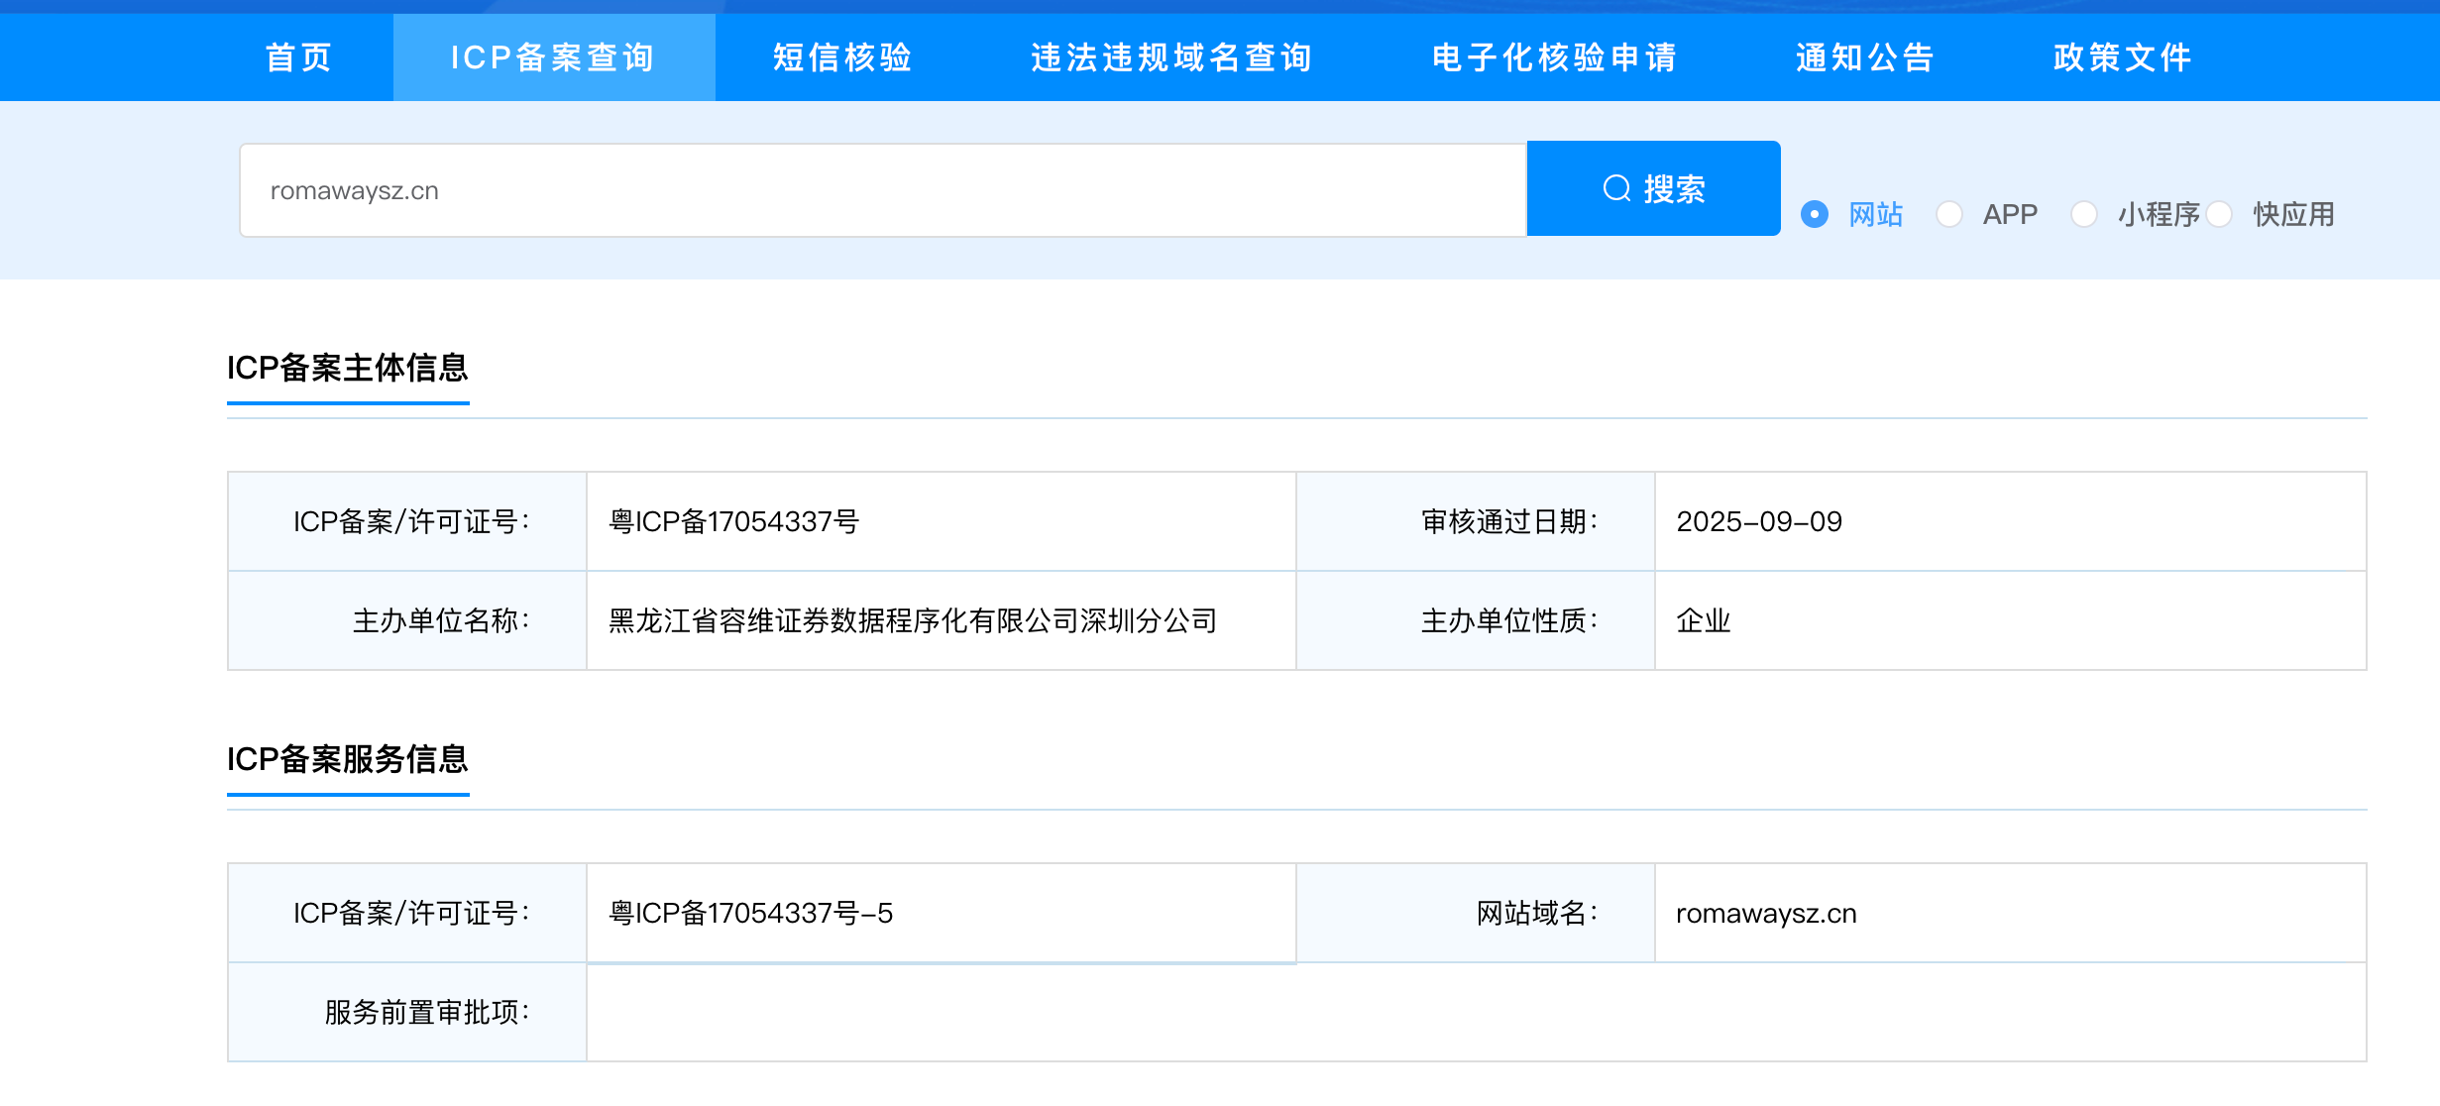Choose the 小程序 radio option
Screen dimensions: 2440x1106
point(2084,214)
